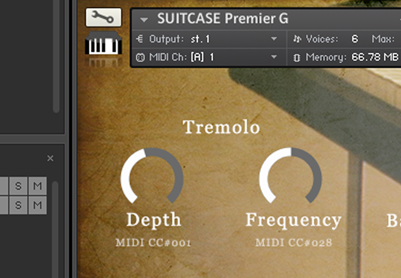Click the Voices notes icon
This screenshot has width=401, height=278.
tap(297, 39)
